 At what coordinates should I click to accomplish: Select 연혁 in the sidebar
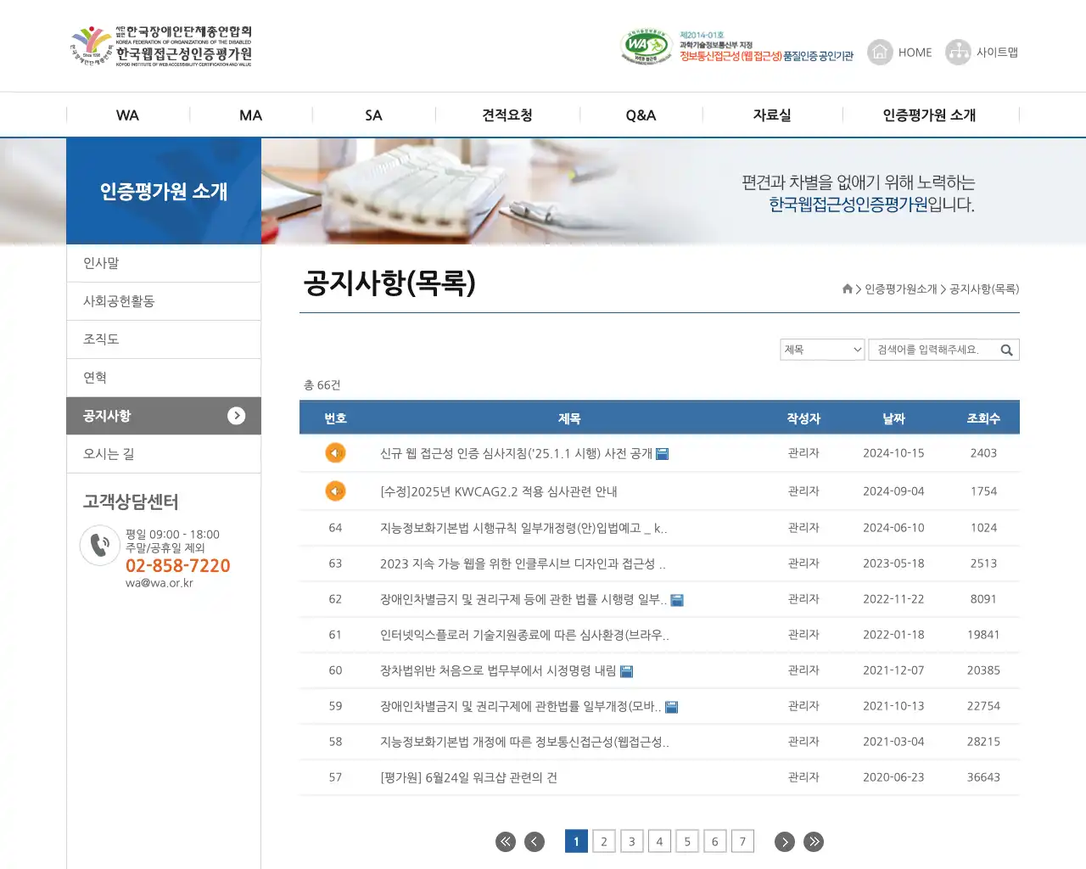coord(164,378)
